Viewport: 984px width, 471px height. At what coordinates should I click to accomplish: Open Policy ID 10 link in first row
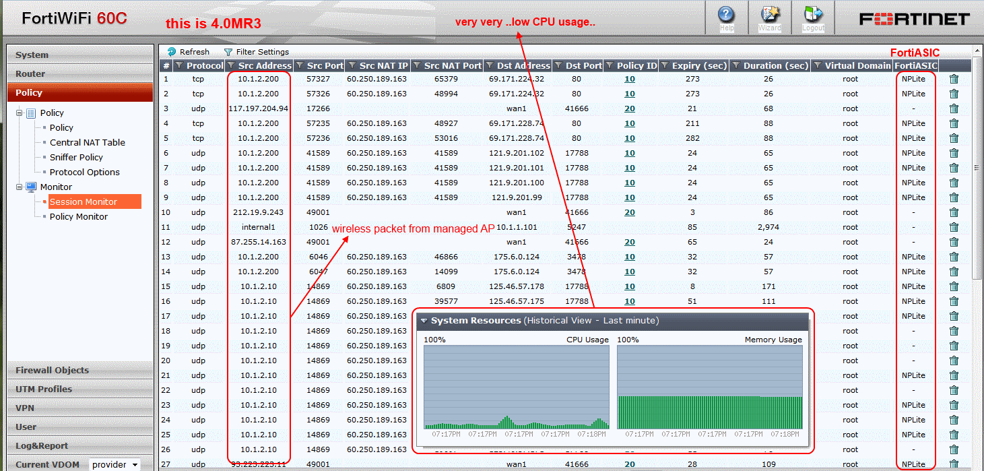pos(629,79)
